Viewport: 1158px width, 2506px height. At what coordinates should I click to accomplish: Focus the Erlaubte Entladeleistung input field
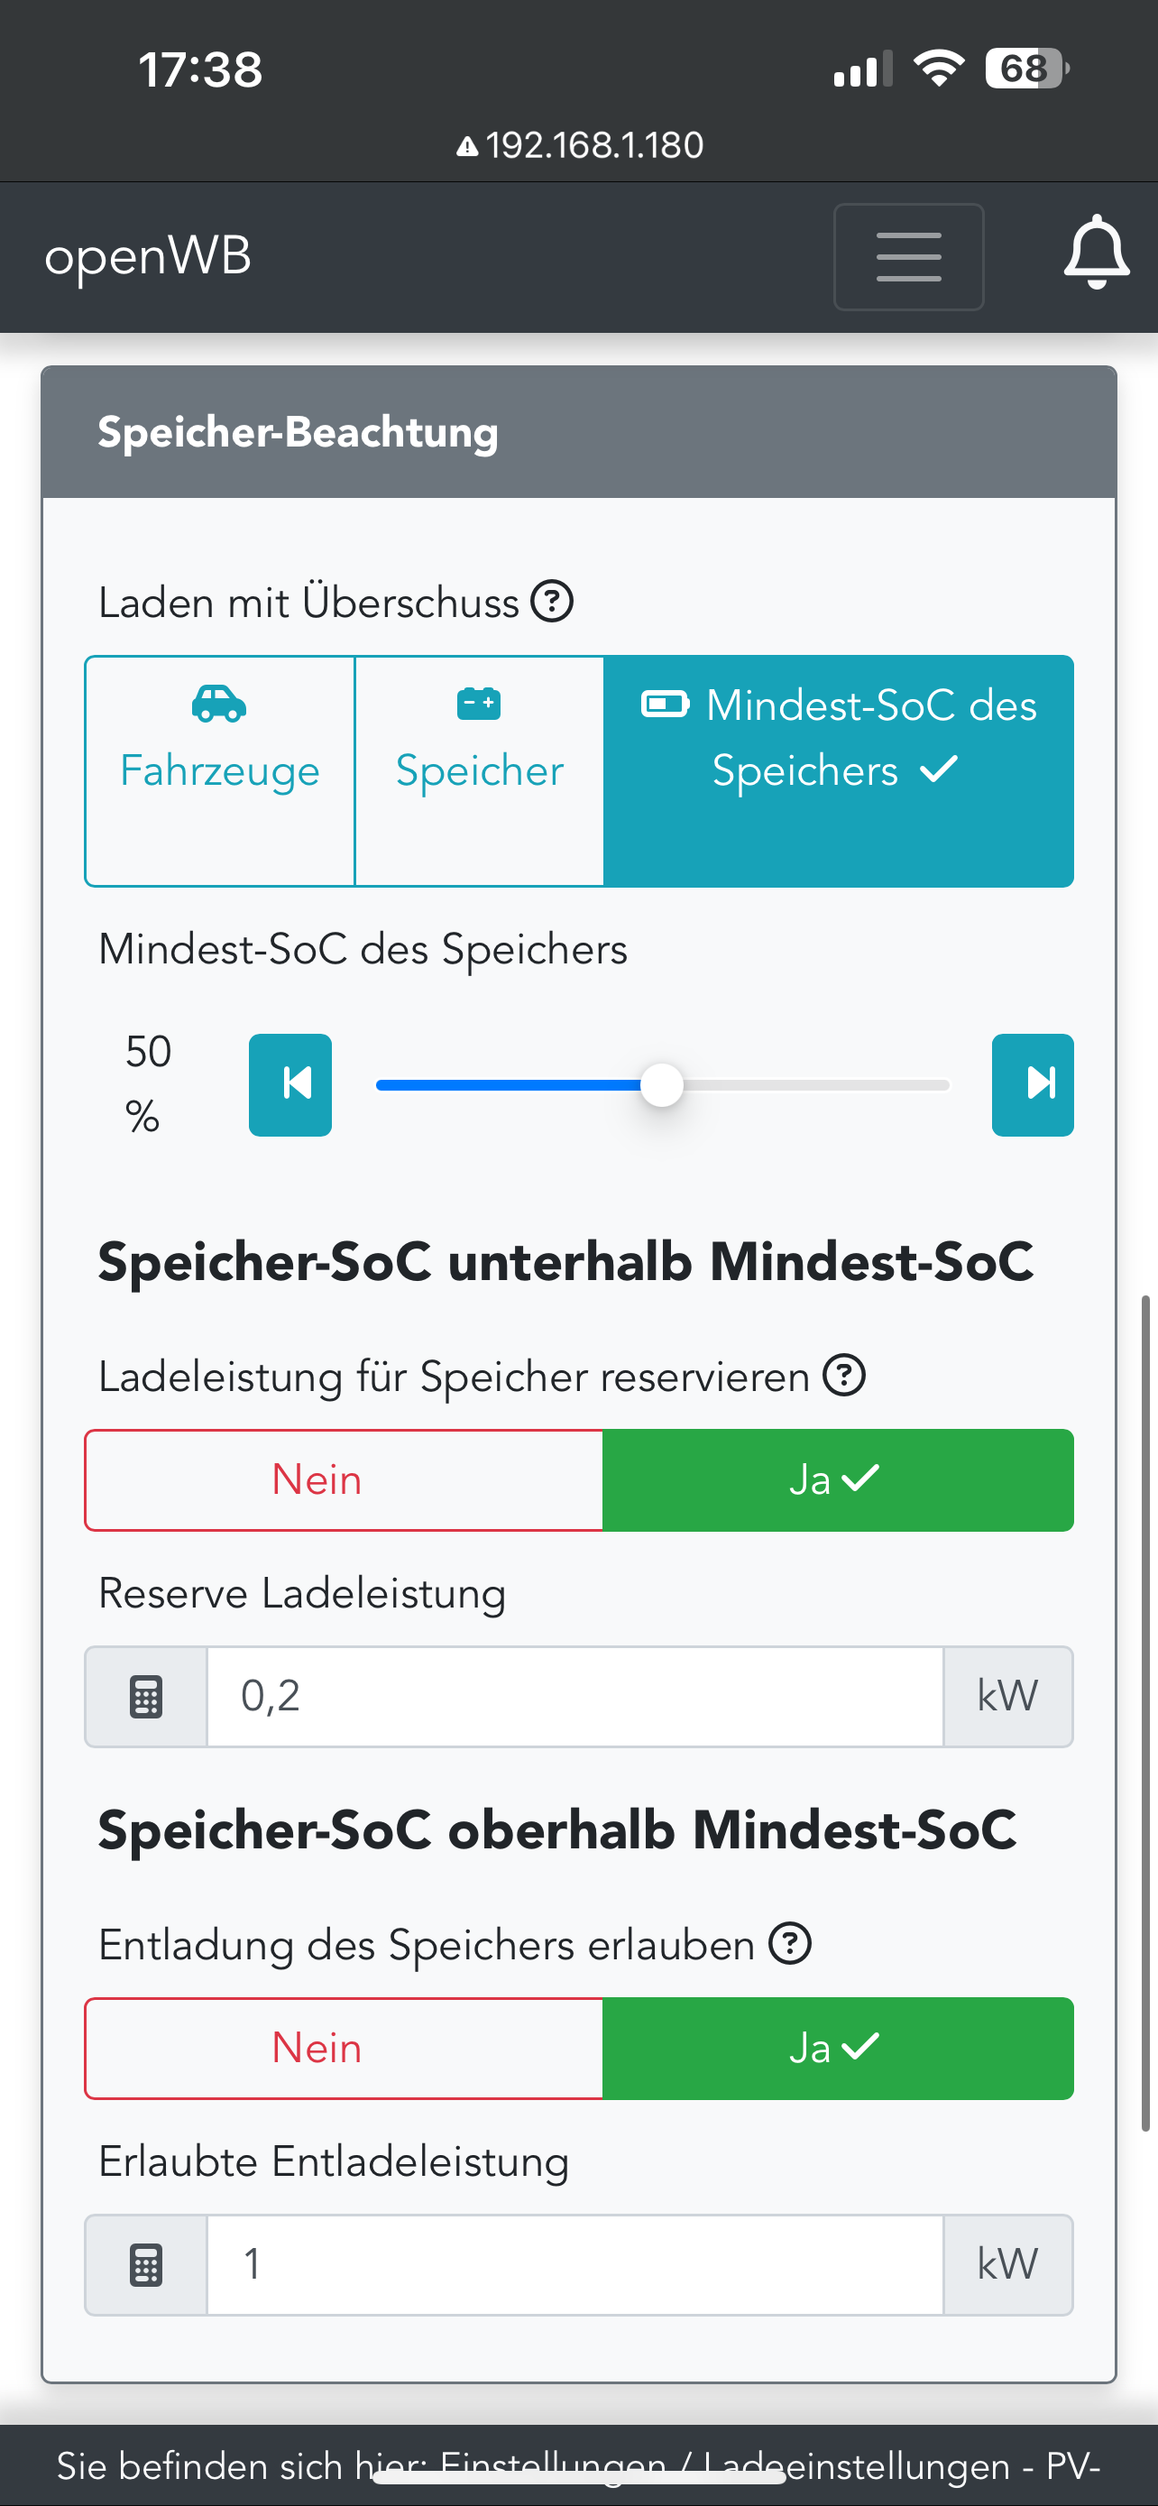coord(574,2265)
